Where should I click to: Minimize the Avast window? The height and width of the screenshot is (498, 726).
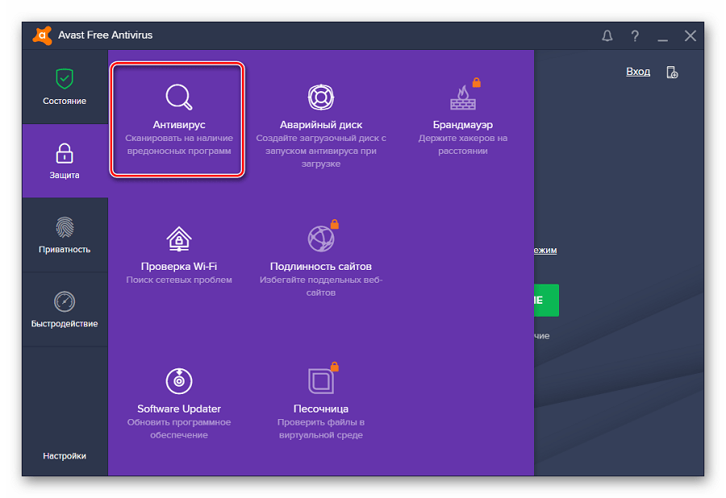point(662,36)
